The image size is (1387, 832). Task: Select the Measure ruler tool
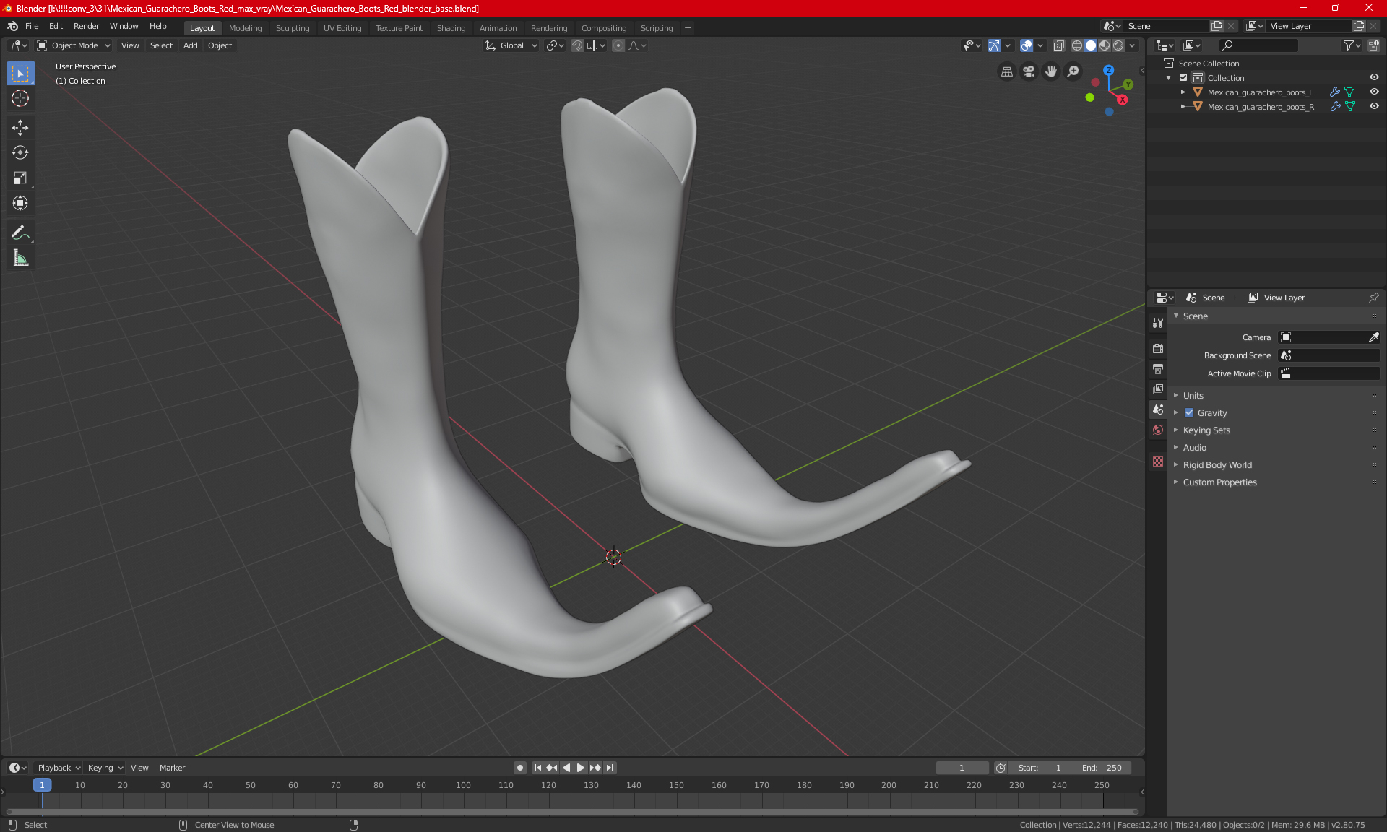tap(20, 258)
